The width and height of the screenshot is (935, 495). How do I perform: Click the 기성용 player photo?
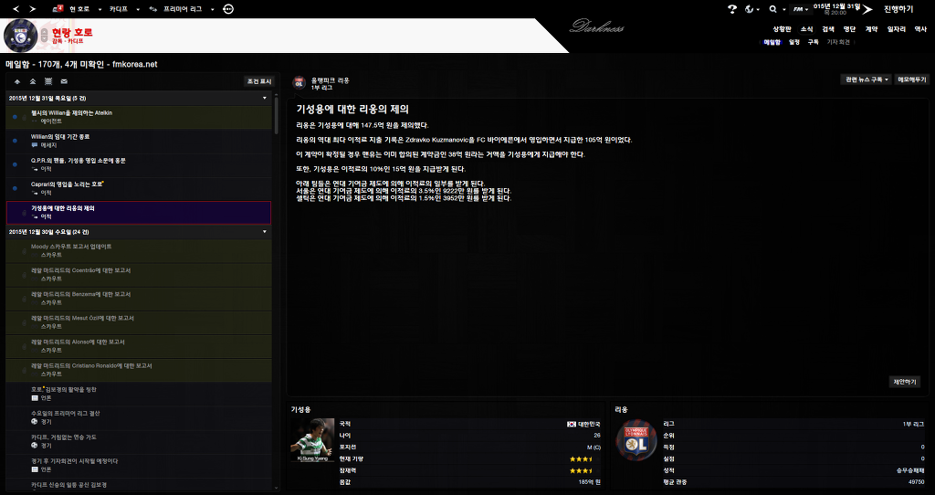pos(312,439)
